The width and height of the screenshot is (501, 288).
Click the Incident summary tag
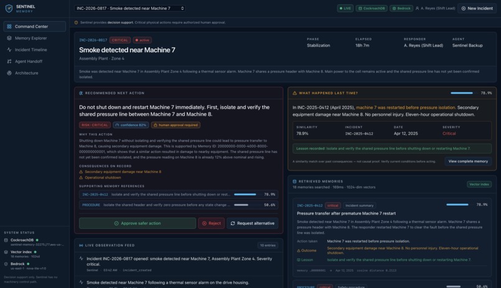click(x=359, y=205)
